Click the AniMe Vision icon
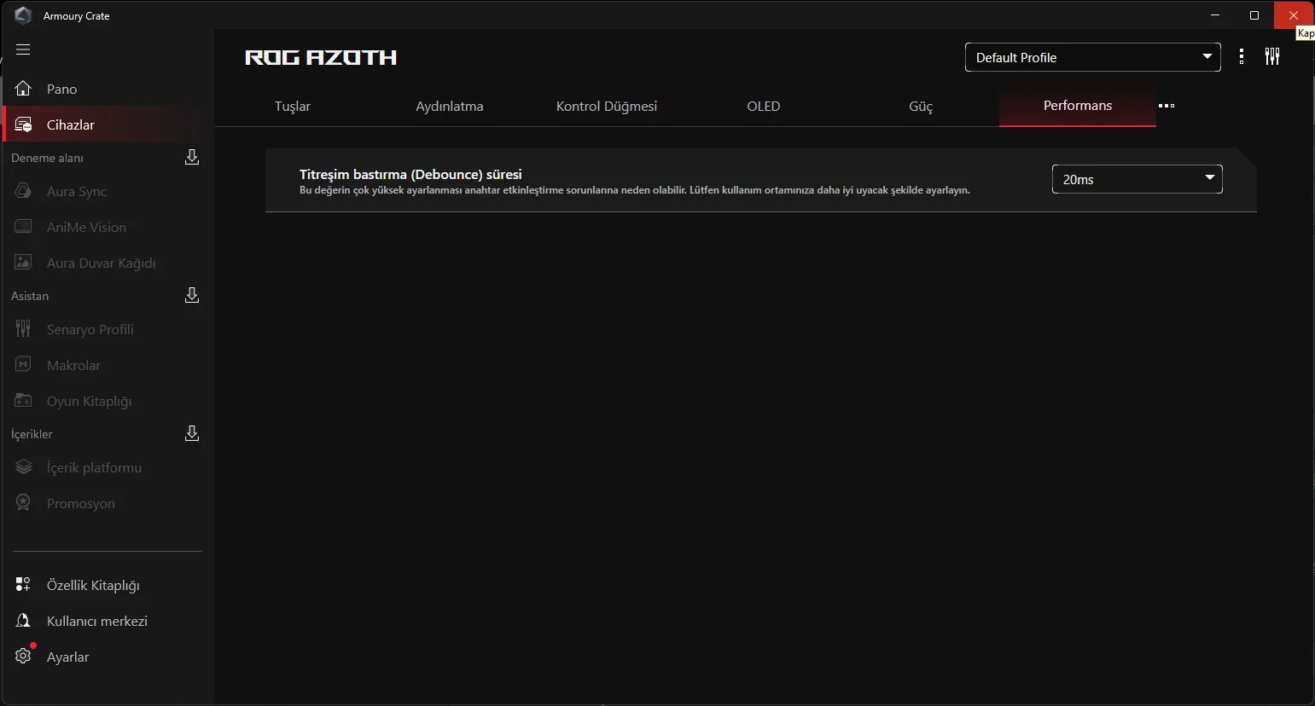Viewport: 1315px width, 706px height. point(23,227)
